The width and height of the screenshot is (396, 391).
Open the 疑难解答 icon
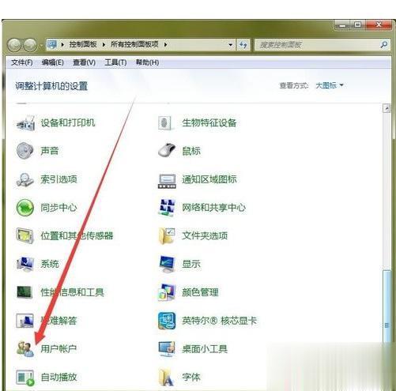(x=25, y=321)
